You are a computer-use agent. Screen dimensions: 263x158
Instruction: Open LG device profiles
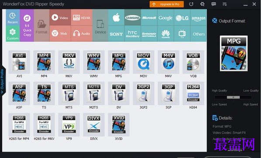182,17
